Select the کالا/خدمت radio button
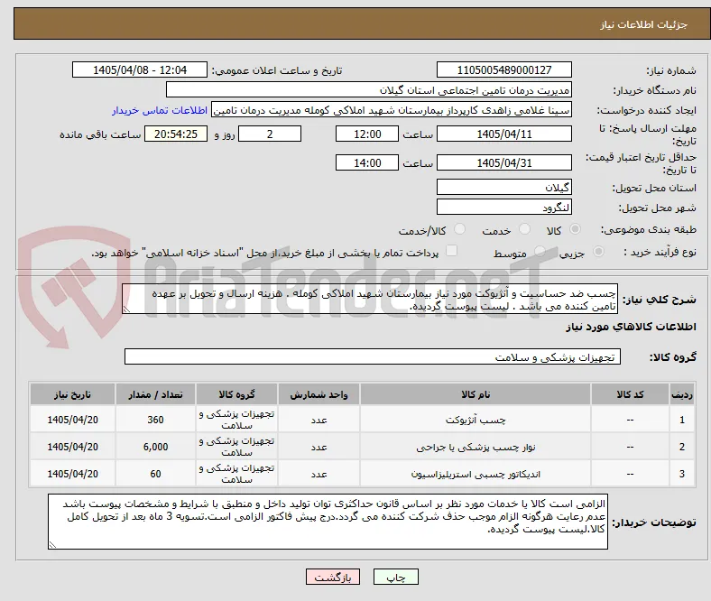 point(459,229)
